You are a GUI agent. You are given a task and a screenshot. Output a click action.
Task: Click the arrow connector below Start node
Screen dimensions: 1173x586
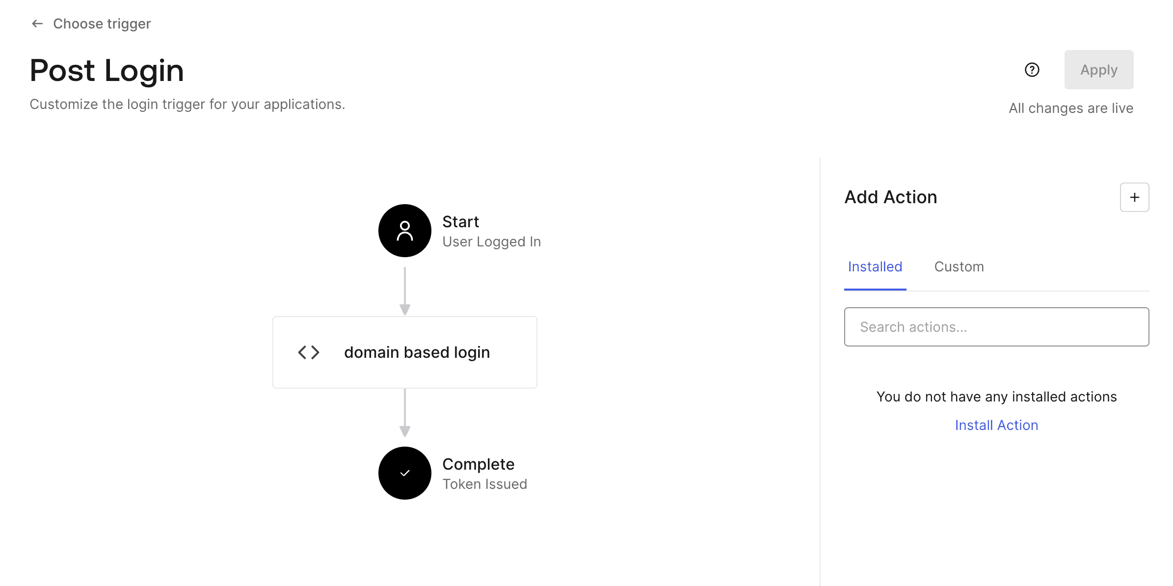click(x=405, y=291)
